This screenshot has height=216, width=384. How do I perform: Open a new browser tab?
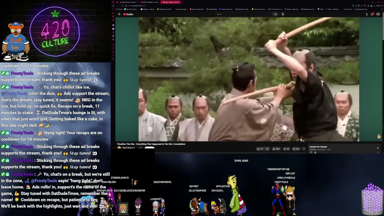pos(182,2)
